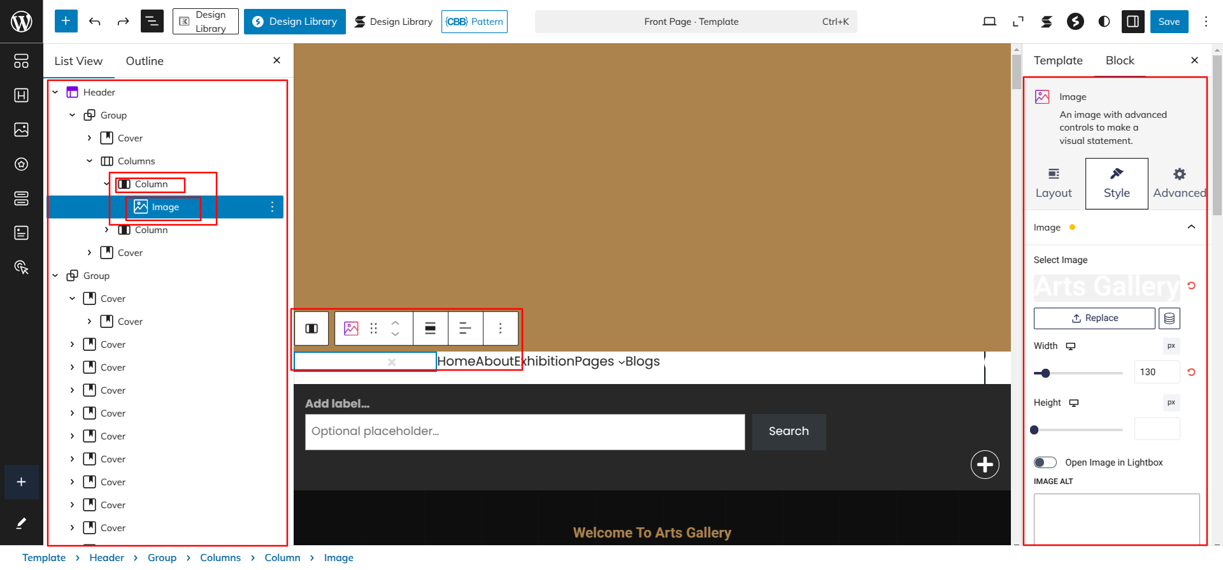Select parent column icon in block toolbar
The image size is (1223, 570).
click(311, 329)
